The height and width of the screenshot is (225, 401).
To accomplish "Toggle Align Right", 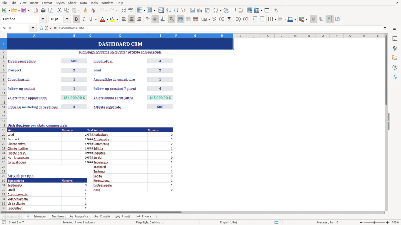I will (x=139, y=19).
